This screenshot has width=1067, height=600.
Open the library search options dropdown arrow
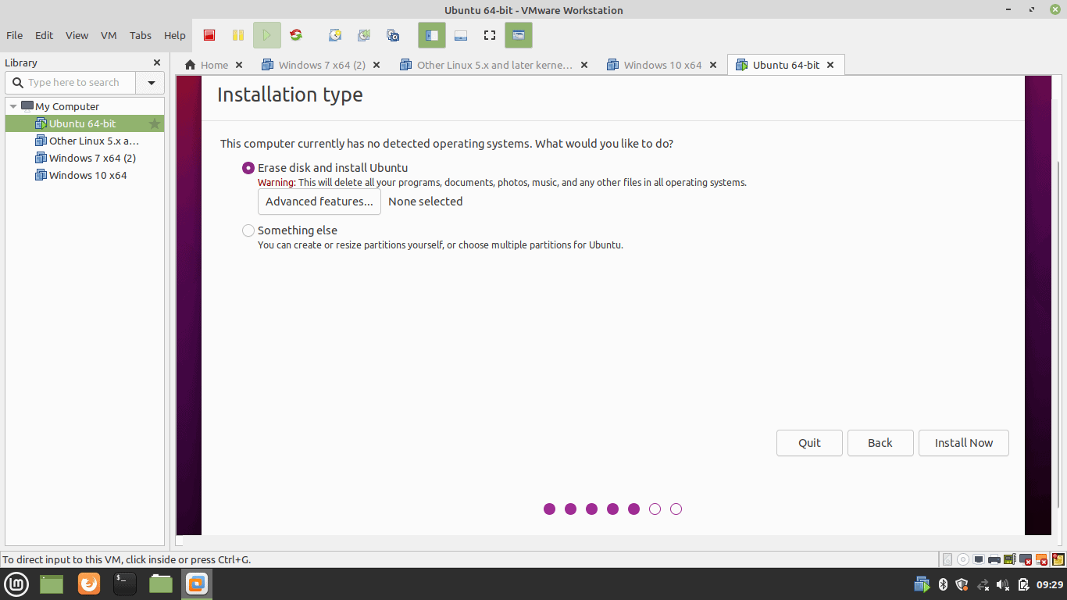pyautogui.click(x=151, y=83)
